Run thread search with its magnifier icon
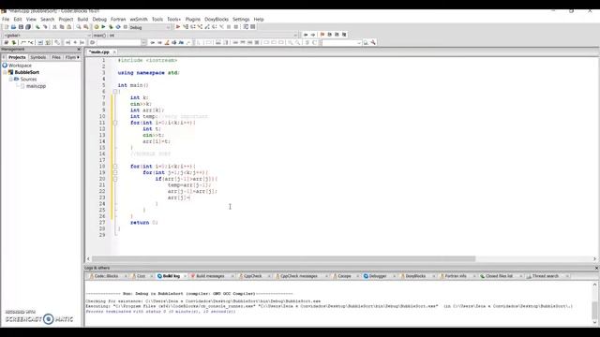The image size is (600, 337). 366,42
